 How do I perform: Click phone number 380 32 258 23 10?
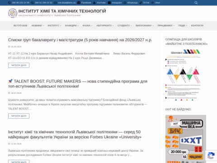pyautogui.click(x=43, y=3)
